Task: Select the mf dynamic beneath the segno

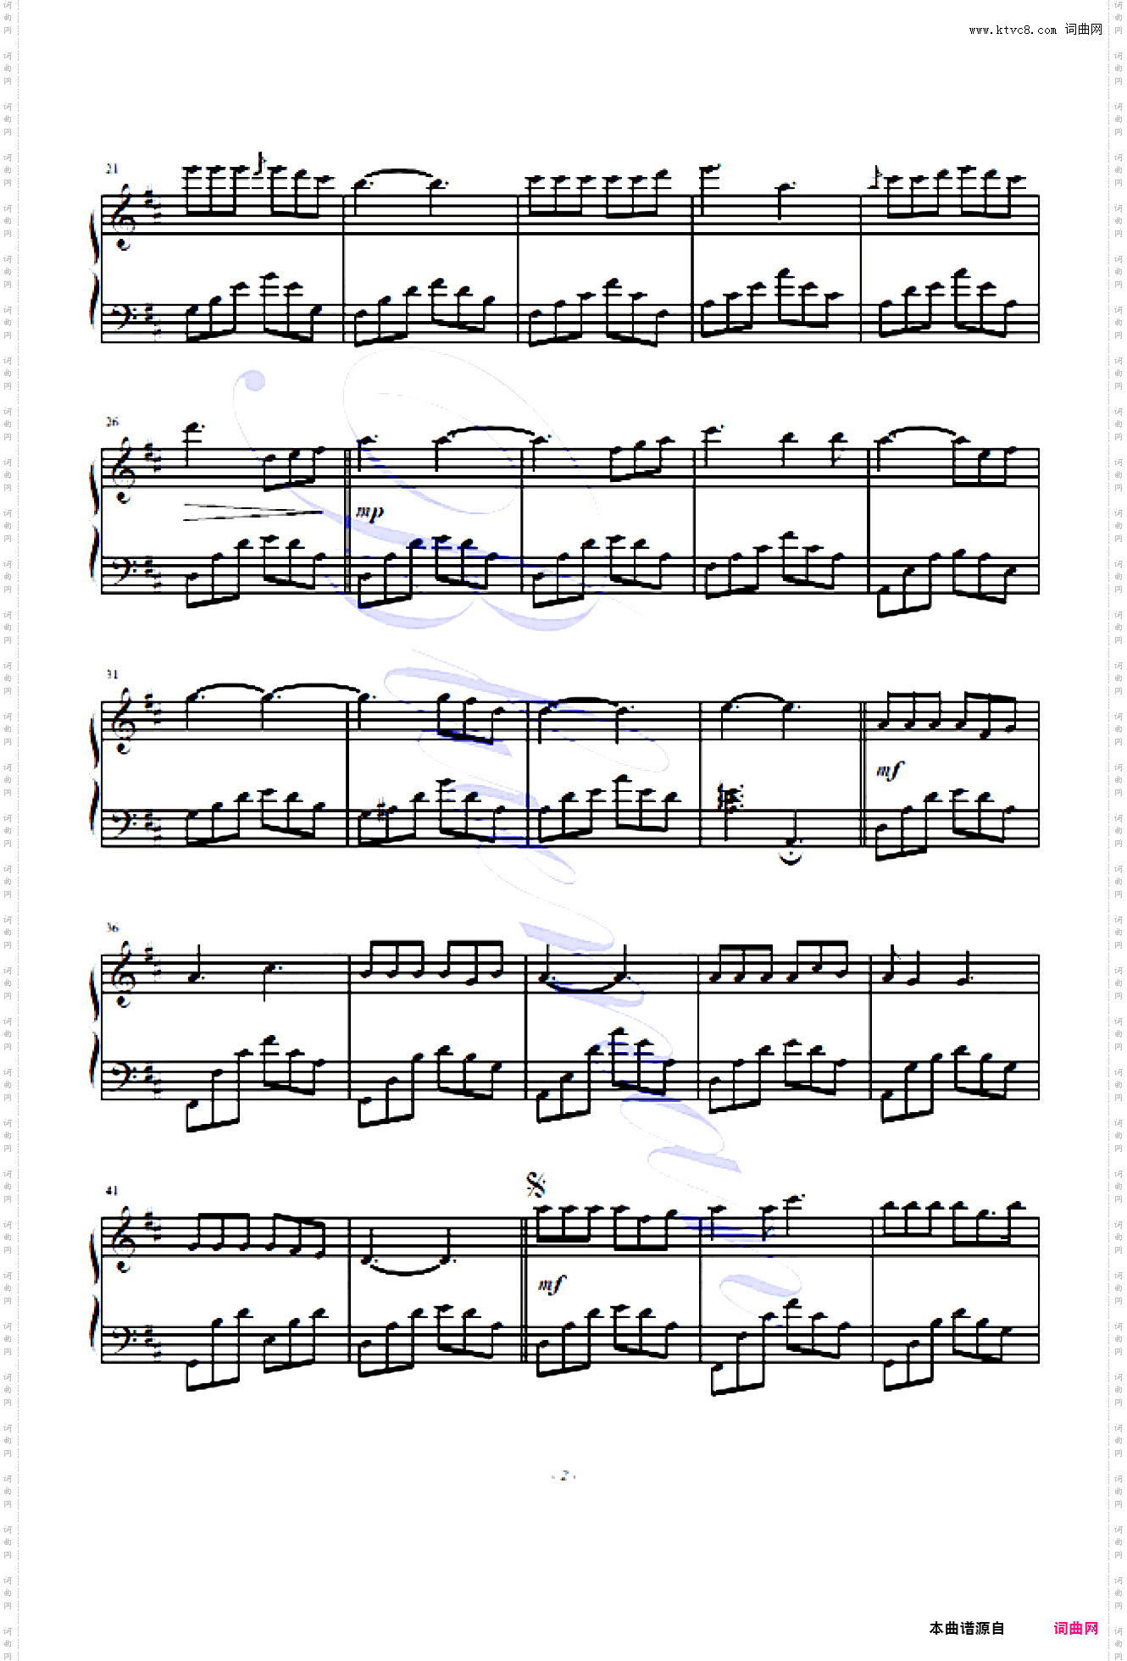Action: pos(551,1284)
